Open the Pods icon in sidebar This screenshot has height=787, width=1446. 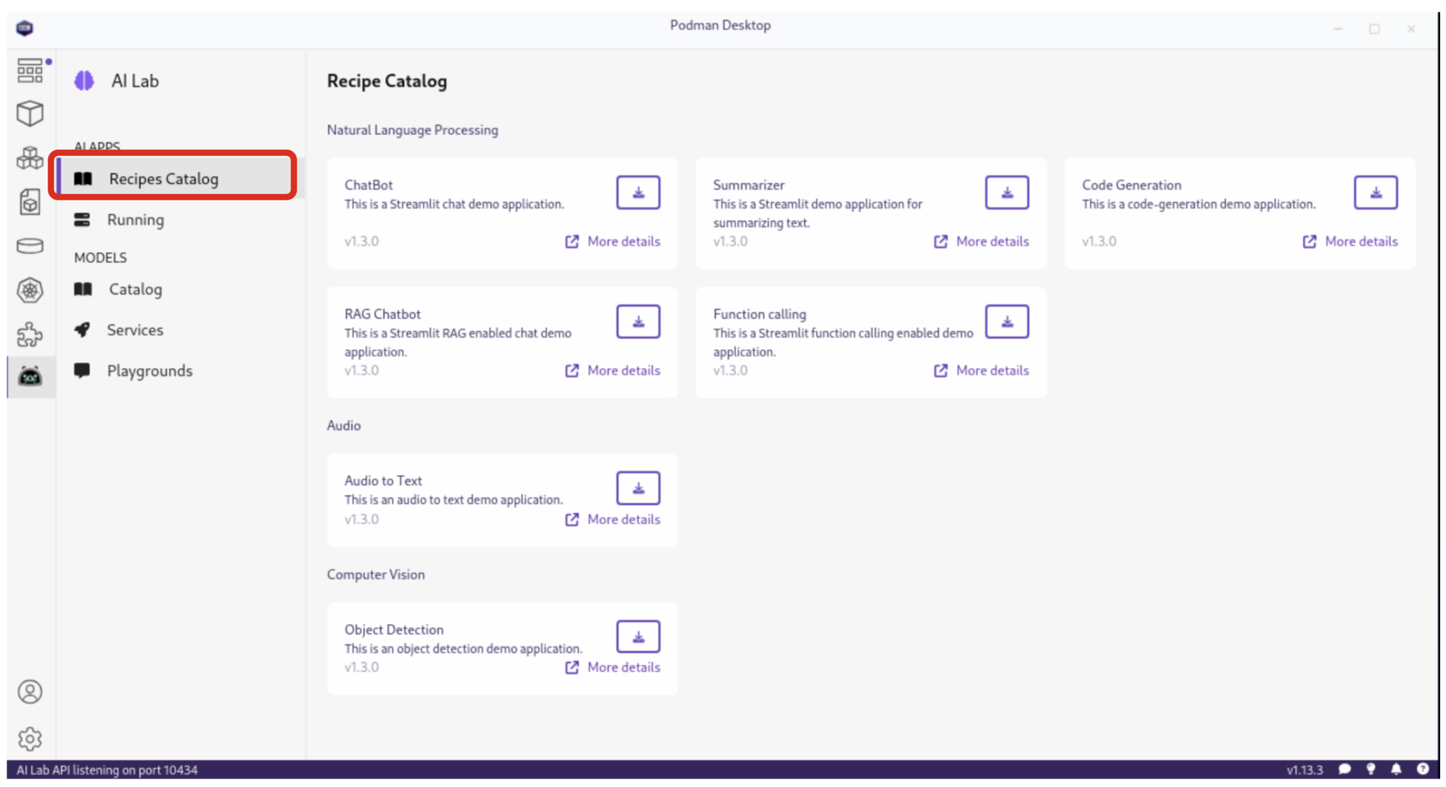tap(30, 157)
